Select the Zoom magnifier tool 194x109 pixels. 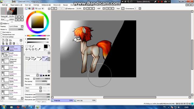coord(30,49)
